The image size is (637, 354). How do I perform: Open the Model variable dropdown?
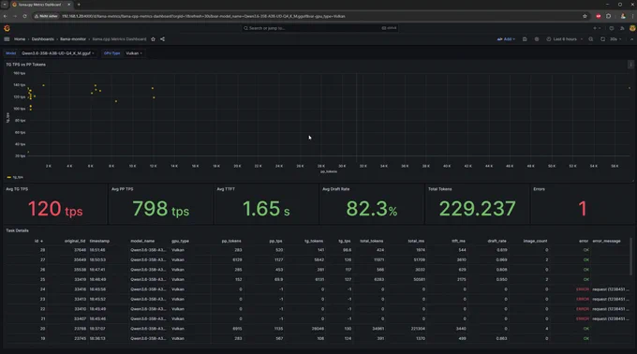57,53
